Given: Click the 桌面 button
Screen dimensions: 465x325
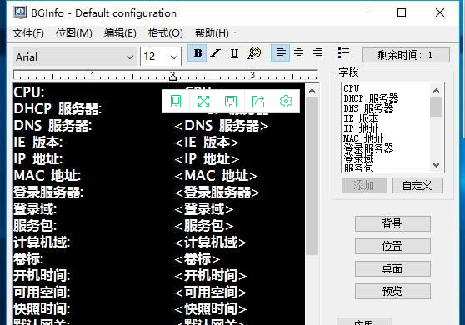Looking at the screenshot, I should (x=392, y=269).
